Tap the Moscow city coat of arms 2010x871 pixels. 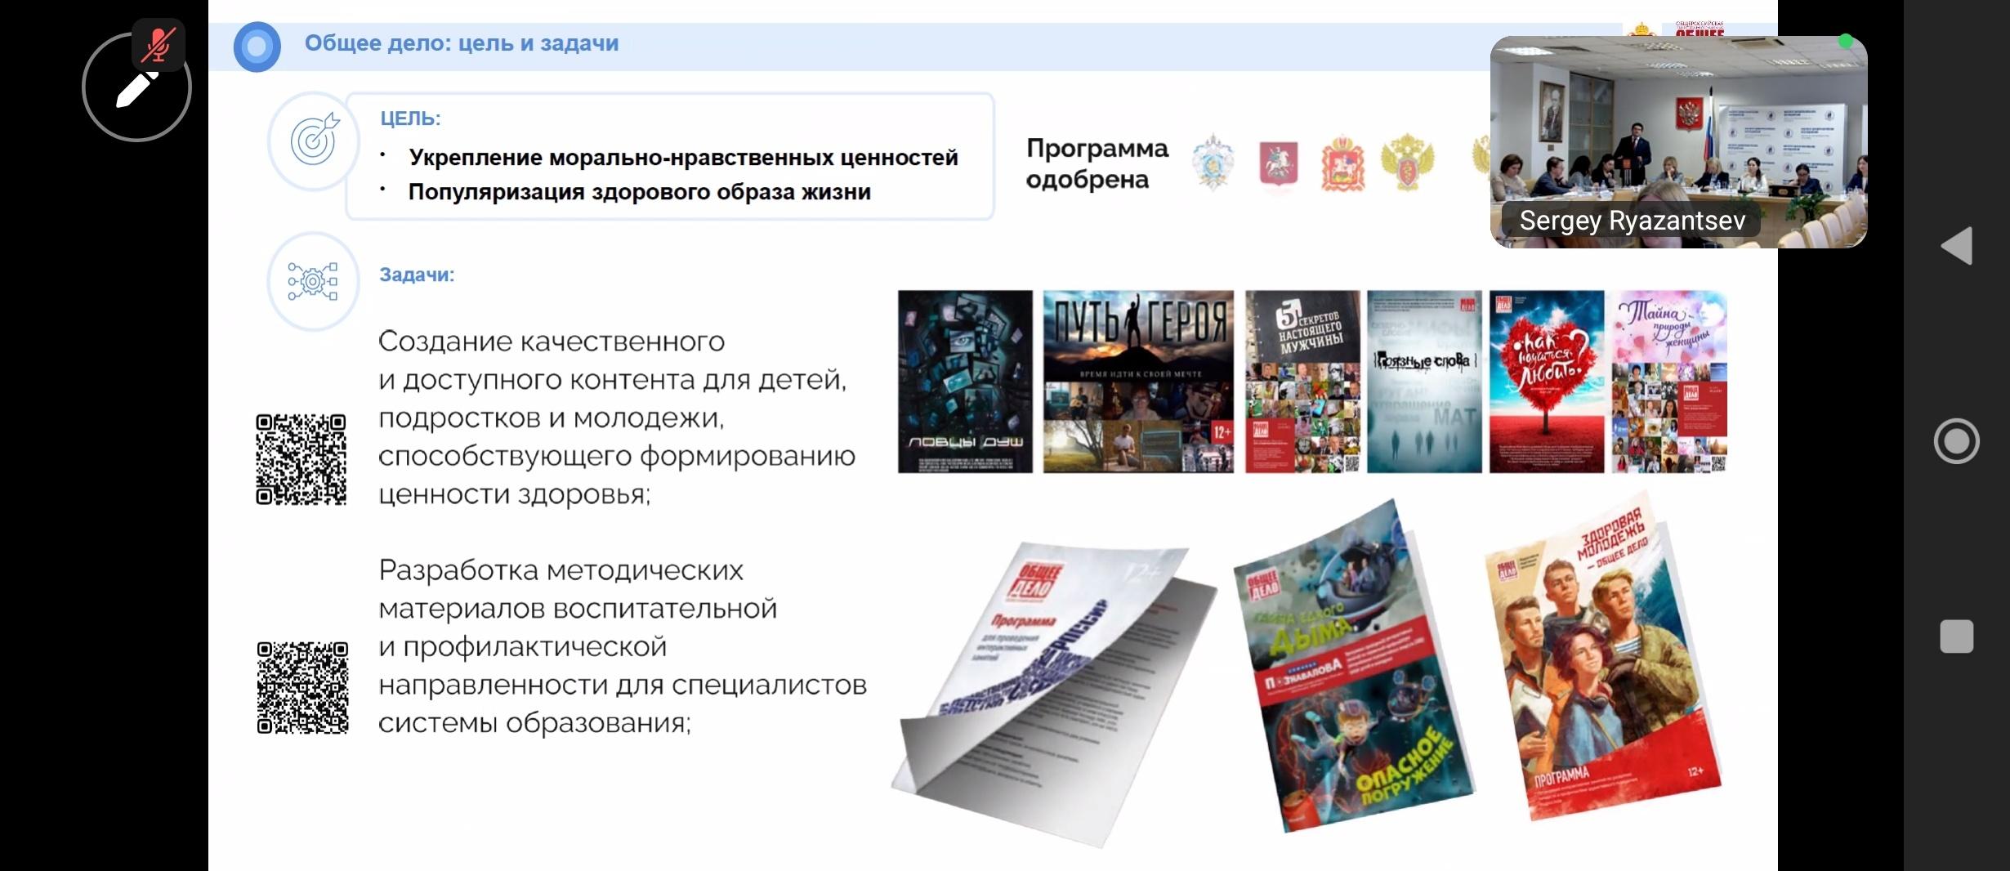coord(1279,163)
